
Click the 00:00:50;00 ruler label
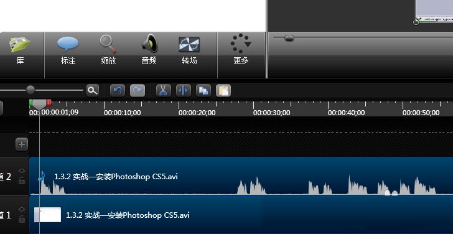tap(421, 113)
